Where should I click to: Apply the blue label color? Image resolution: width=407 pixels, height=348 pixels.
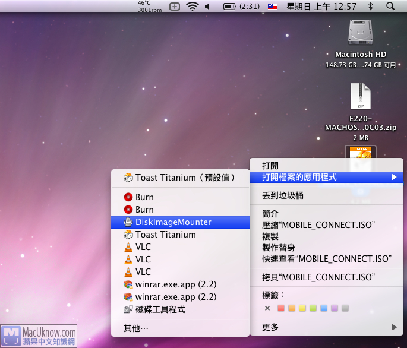point(324,308)
